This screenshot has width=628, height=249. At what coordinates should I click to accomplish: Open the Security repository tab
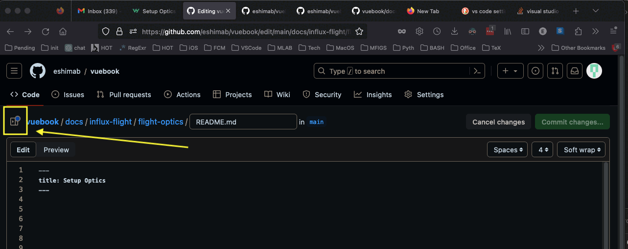(x=322, y=95)
